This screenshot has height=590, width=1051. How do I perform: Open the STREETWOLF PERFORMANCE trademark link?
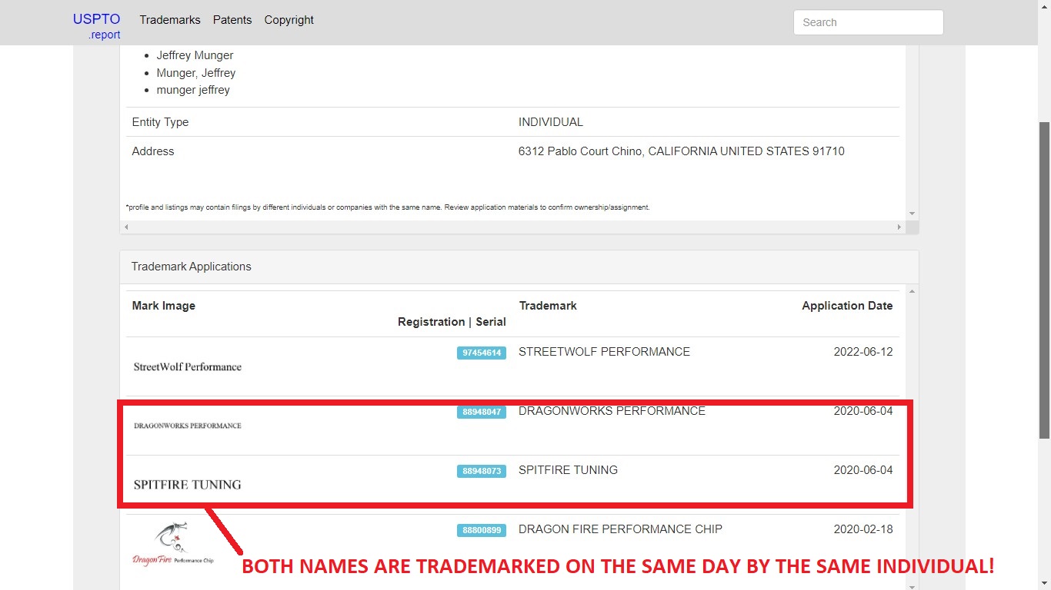(604, 352)
